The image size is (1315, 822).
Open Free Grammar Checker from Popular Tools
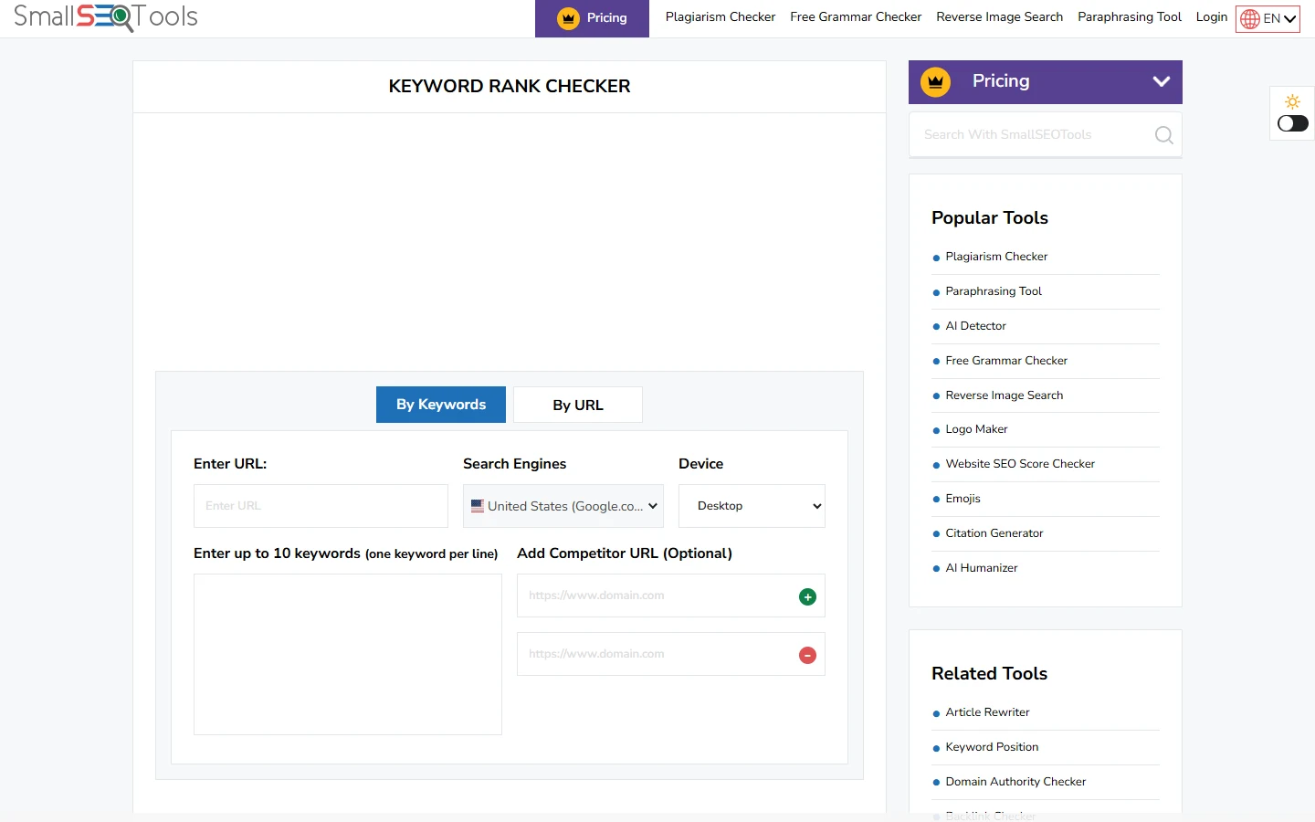(x=1006, y=361)
